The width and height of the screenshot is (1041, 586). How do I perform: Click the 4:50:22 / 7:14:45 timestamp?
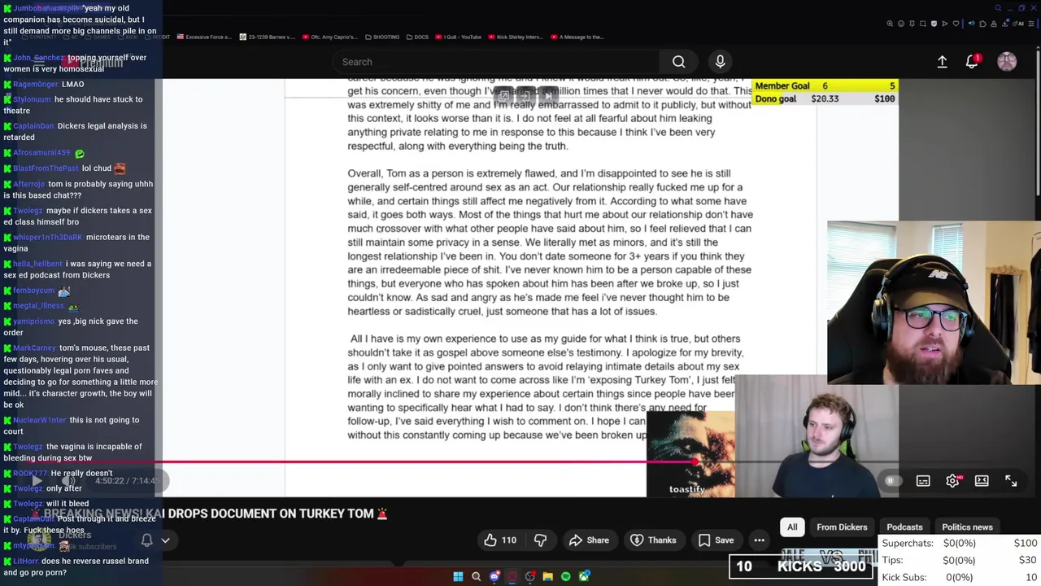(x=128, y=481)
